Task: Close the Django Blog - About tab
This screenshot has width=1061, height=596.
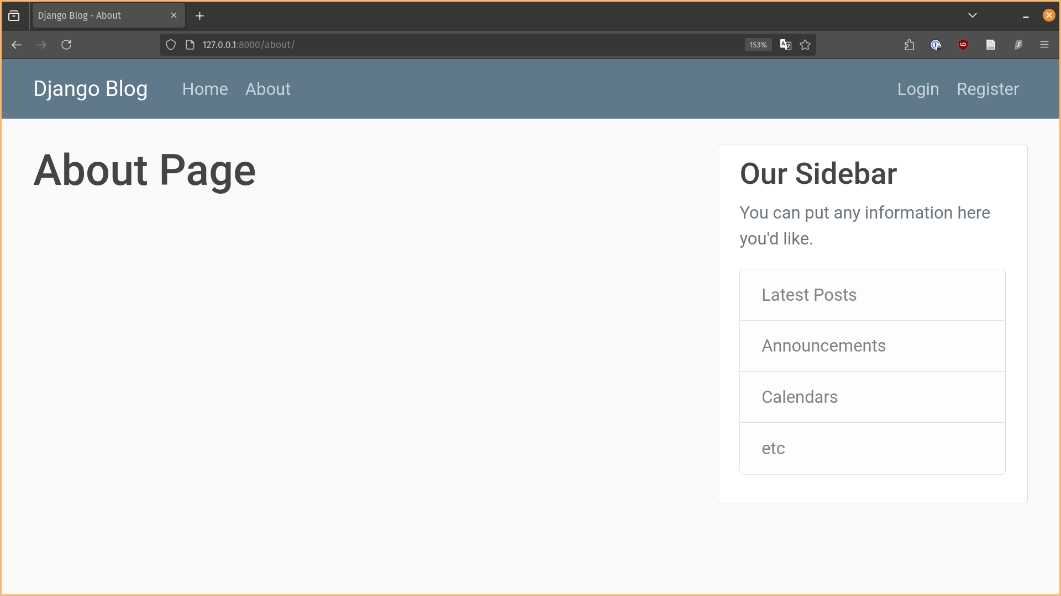Action: click(x=174, y=15)
